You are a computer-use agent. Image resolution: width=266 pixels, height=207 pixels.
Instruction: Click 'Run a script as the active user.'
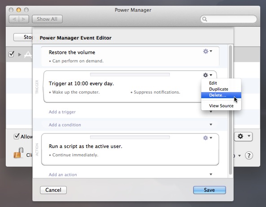pyautogui.click(x=86, y=146)
